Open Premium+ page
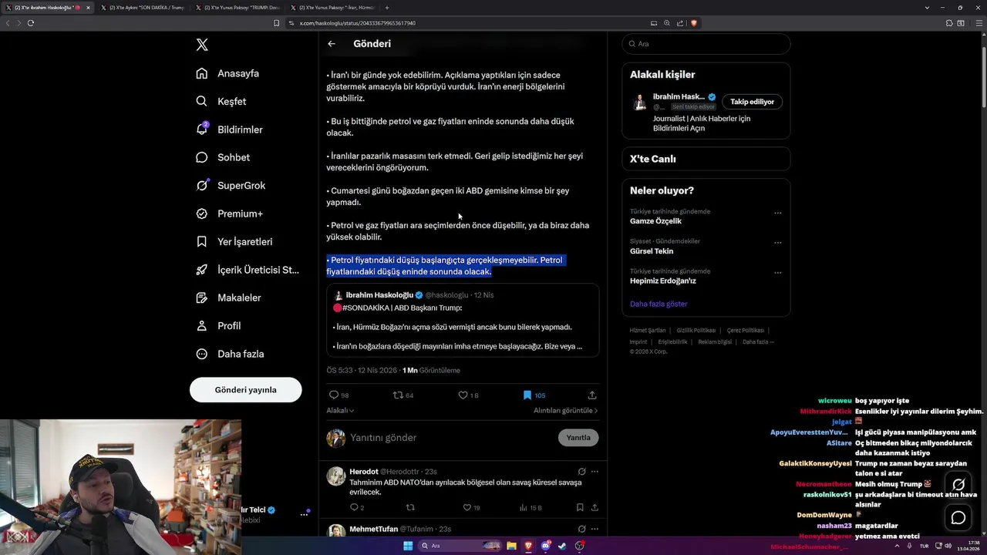 coord(230,214)
